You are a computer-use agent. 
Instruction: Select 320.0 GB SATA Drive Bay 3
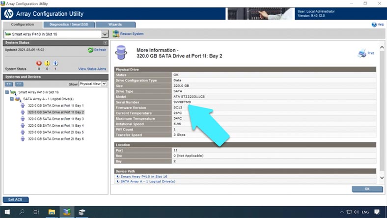[56, 119]
